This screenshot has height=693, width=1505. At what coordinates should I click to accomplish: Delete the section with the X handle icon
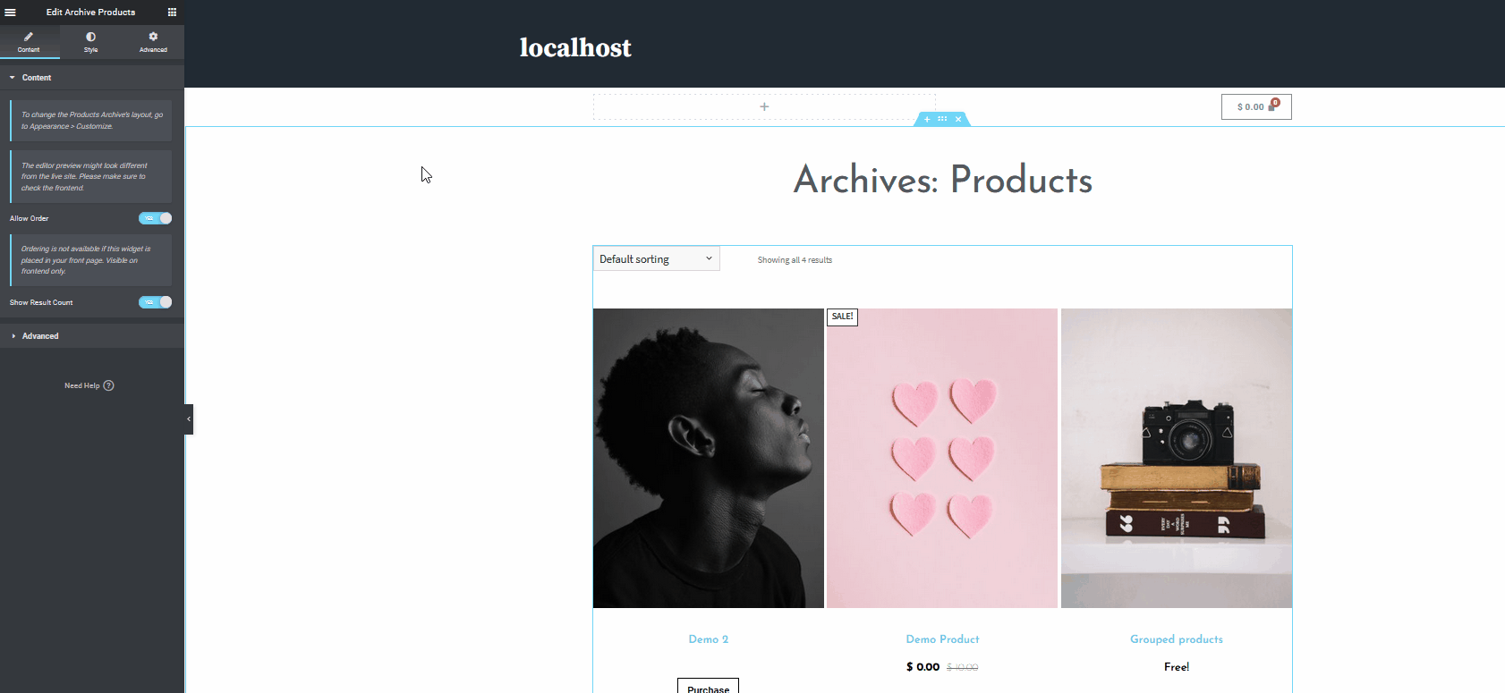[x=958, y=119]
